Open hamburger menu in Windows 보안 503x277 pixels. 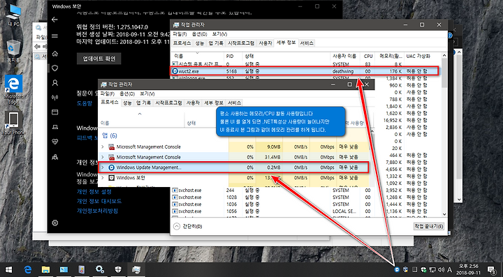click(54, 36)
